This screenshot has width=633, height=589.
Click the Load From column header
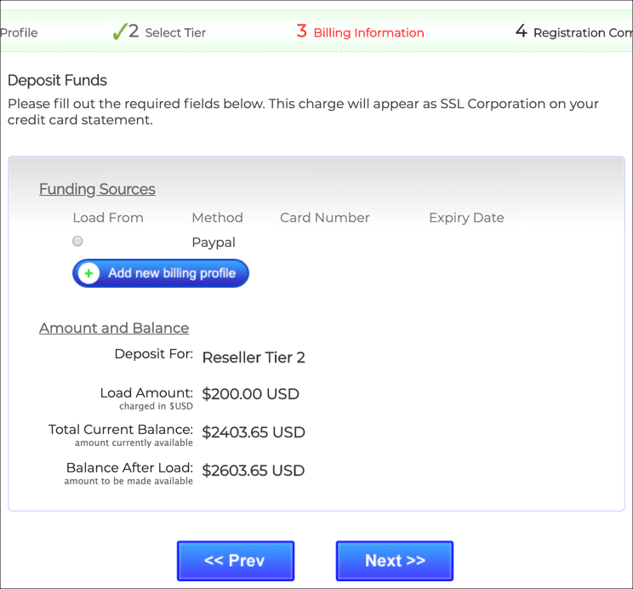108,218
